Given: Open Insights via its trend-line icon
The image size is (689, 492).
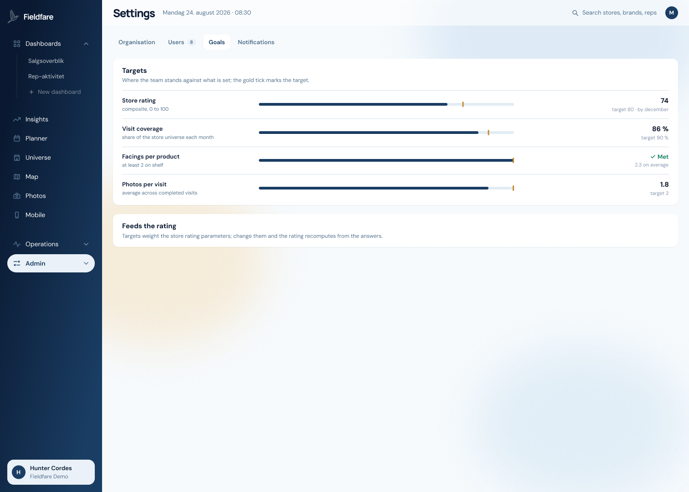Looking at the screenshot, I should [x=17, y=119].
